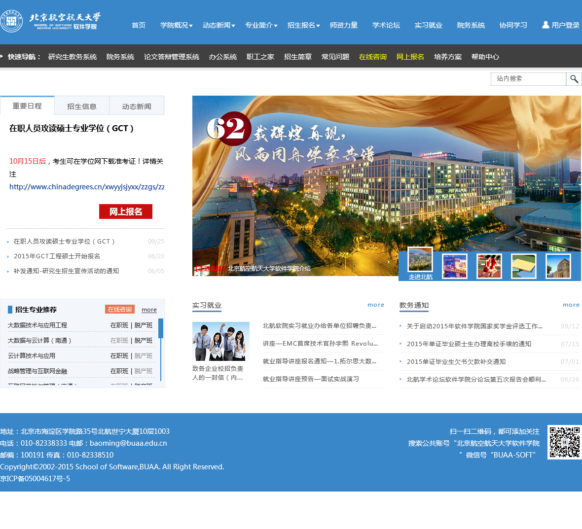
Task: Click the students group photo thumbnail
Action: point(221,341)
